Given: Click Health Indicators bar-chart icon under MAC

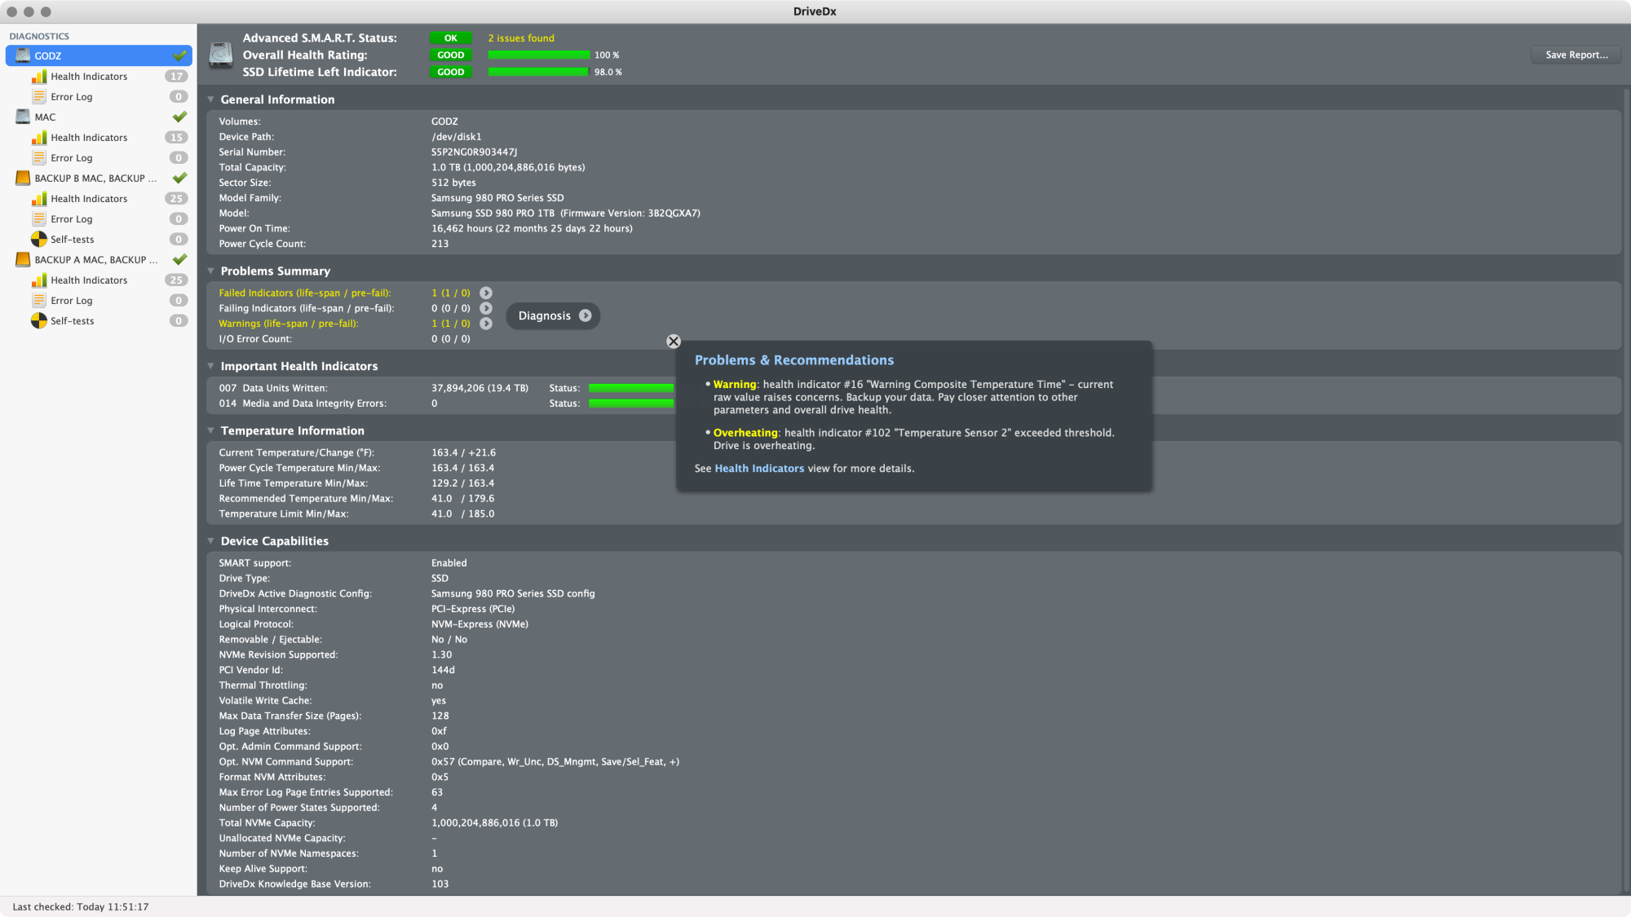Looking at the screenshot, I should coord(38,137).
